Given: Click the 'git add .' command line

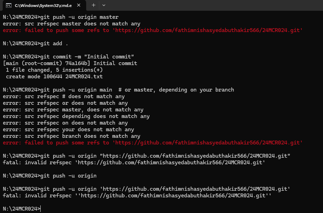Looking at the screenshot, I should [54, 44].
